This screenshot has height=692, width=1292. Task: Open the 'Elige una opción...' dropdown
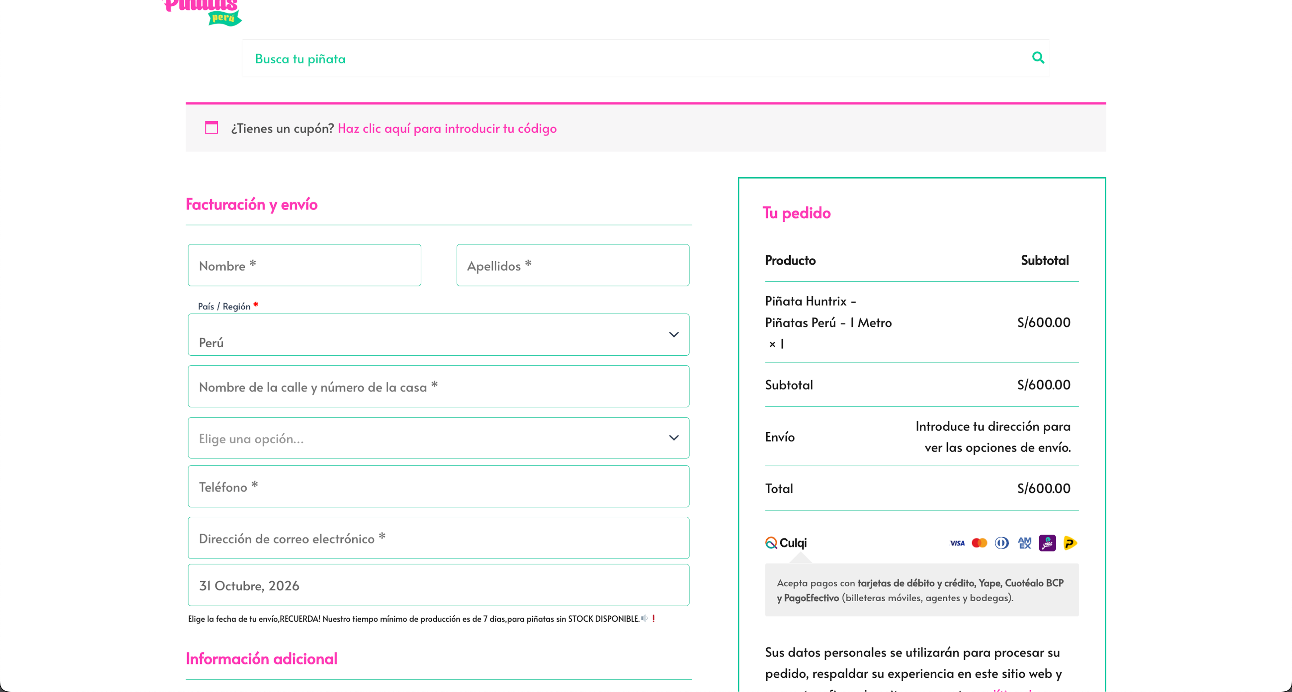pos(438,438)
